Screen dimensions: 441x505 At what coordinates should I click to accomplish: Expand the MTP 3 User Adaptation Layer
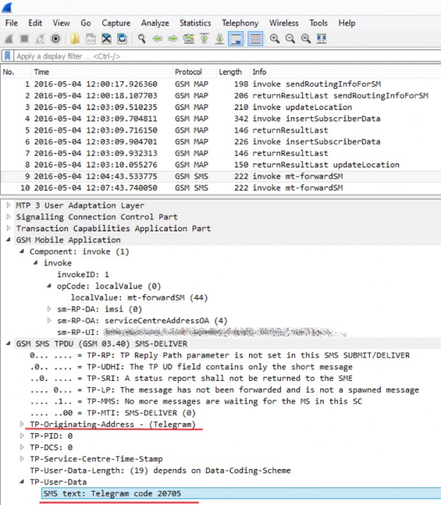(8, 205)
